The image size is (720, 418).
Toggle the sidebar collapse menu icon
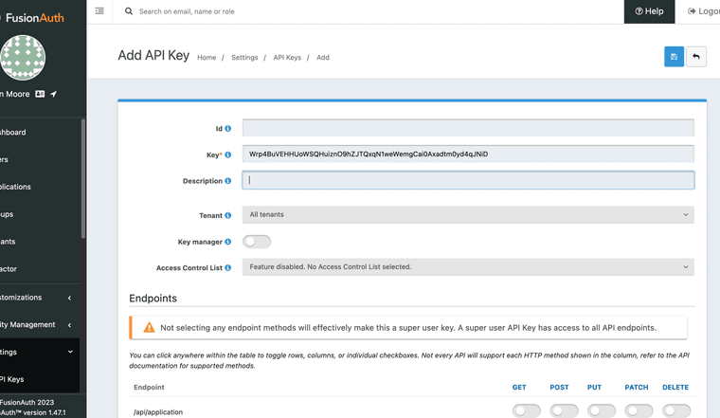[x=100, y=11]
